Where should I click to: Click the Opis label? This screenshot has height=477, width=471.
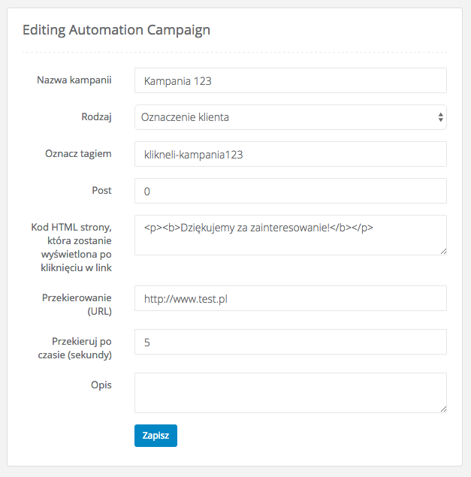tap(101, 385)
